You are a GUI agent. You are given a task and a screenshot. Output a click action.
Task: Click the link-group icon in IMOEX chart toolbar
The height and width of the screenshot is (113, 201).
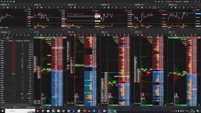[4, 8]
